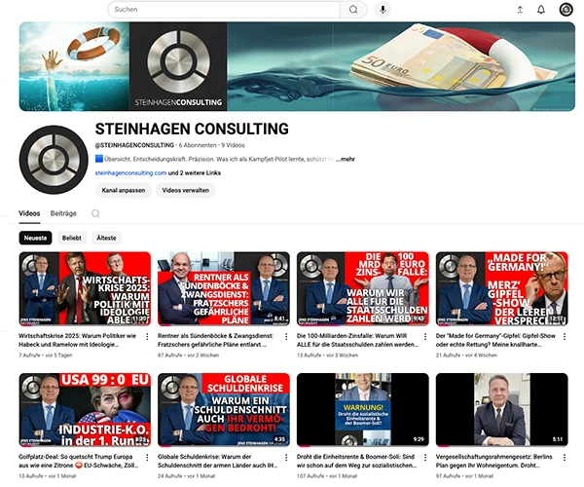Open the 5:11 video thumbnail
The image size is (584, 487).
[x=501, y=409]
